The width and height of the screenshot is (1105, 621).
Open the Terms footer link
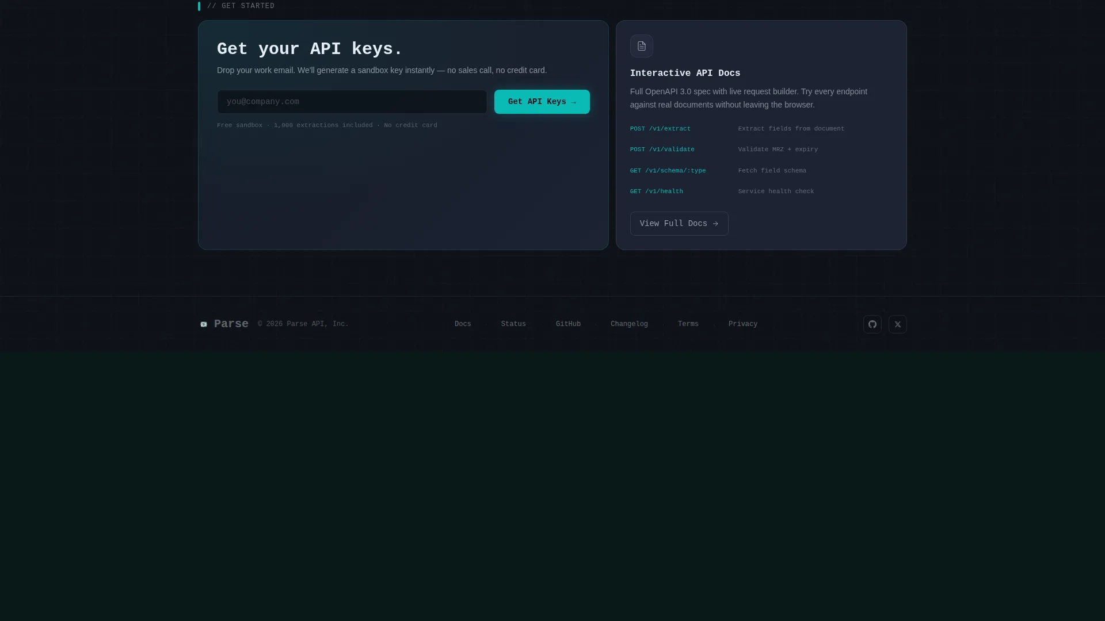click(688, 324)
